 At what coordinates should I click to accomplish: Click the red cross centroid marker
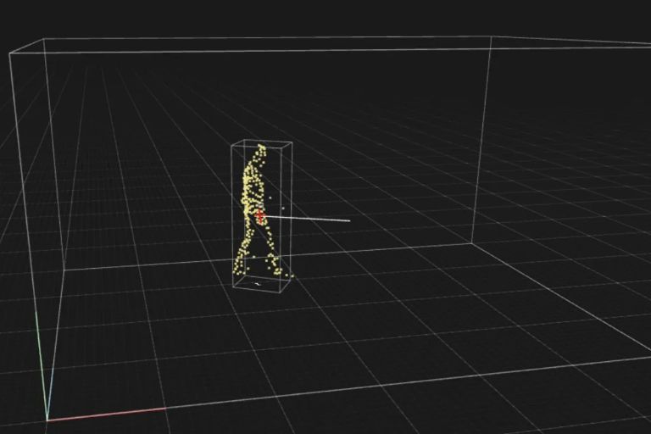[x=260, y=216]
